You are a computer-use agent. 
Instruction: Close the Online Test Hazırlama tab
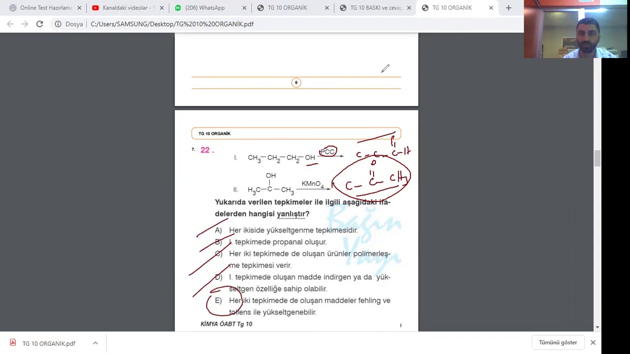click(79, 8)
